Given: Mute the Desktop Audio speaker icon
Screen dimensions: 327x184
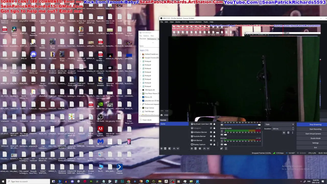Looking at the screenshot, I should [x=222, y=134].
